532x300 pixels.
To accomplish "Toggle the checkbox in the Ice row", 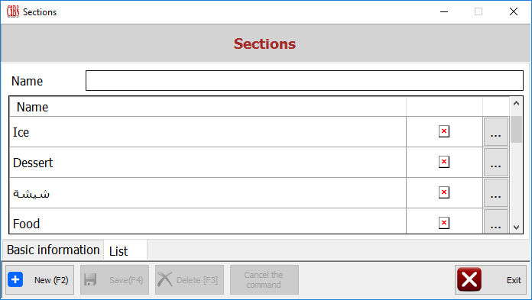I will tap(444, 131).
